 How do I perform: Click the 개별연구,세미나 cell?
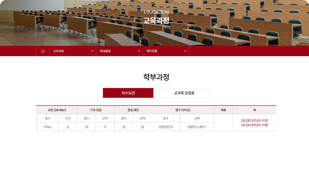point(197,127)
